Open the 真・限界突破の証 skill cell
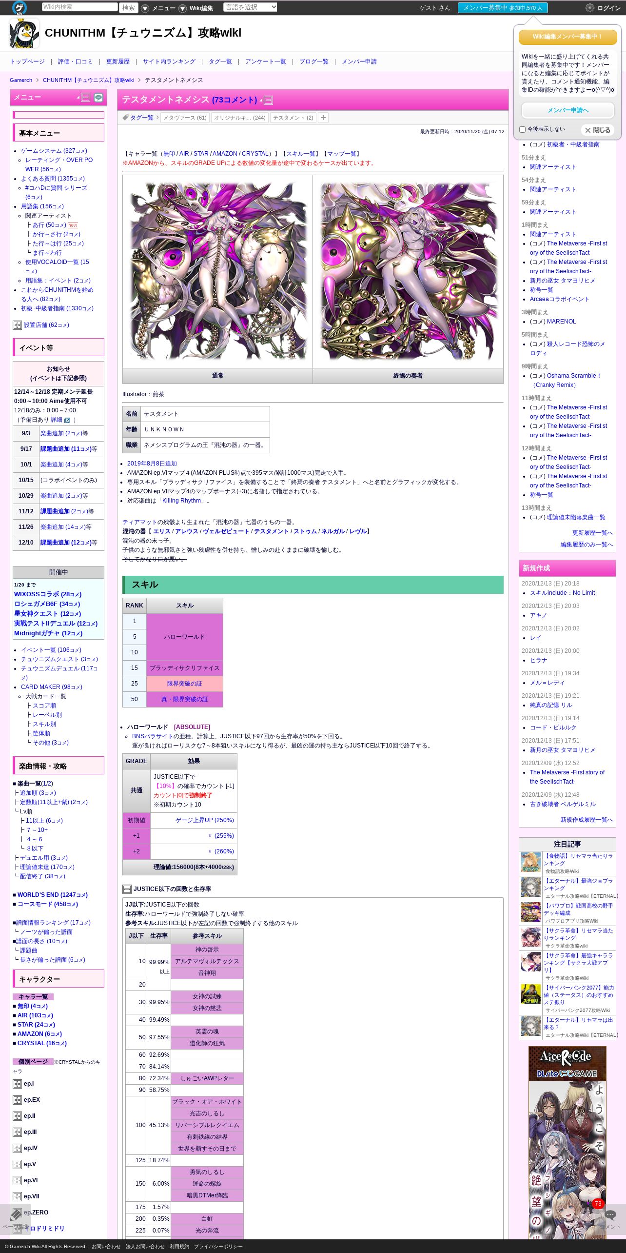This screenshot has width=626, height=1253. coord(185,699)
